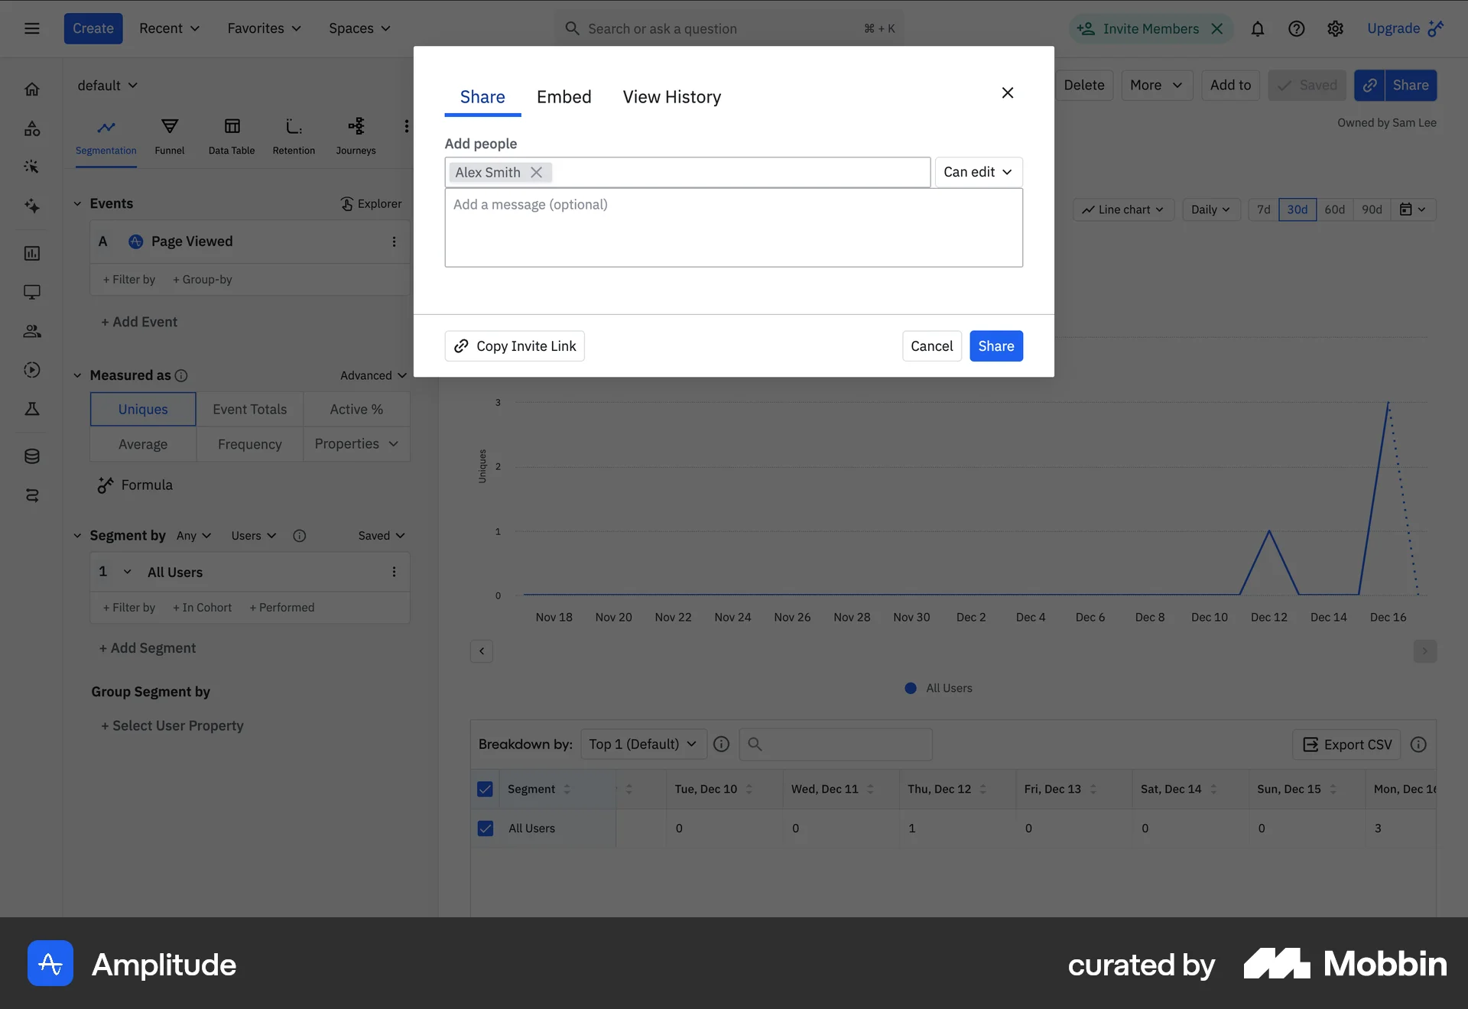
Task: Open the help question mark icon
Action: [1296, 29]
